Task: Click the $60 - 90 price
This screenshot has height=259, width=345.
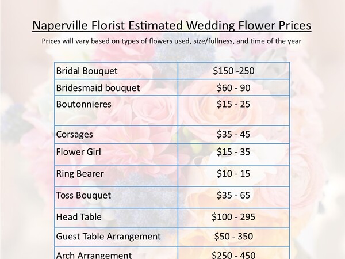Action: (x=233, y=88)
